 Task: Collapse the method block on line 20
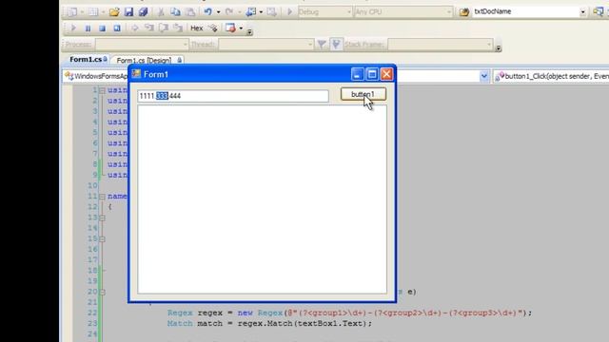(102, 292)
